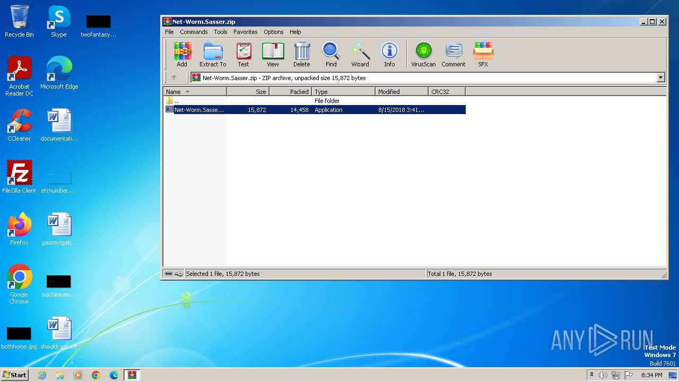Viewport: 679px width, 382px height.
Task: Sort by the Size column header
Action: point(248,92)
